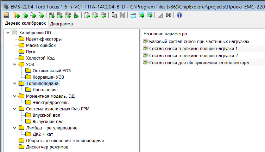265x152 pixels.
Task: Click the binoculars search toolbar icon
Action: point(169,15)
